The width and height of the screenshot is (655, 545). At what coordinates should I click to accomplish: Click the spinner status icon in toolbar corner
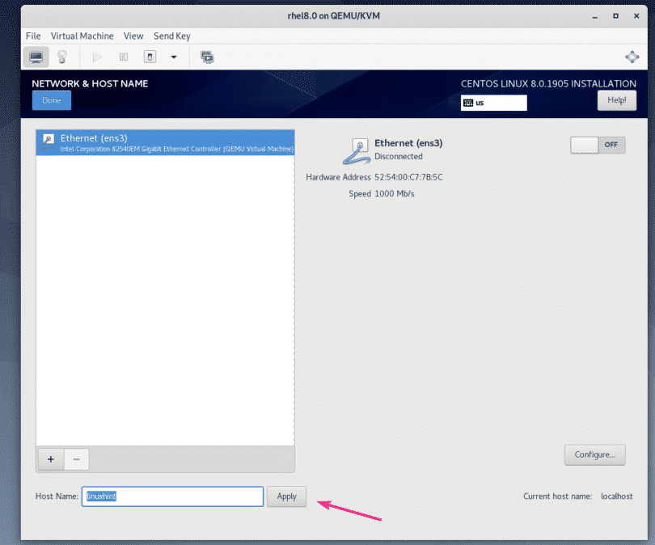click(x=632, y=57)
